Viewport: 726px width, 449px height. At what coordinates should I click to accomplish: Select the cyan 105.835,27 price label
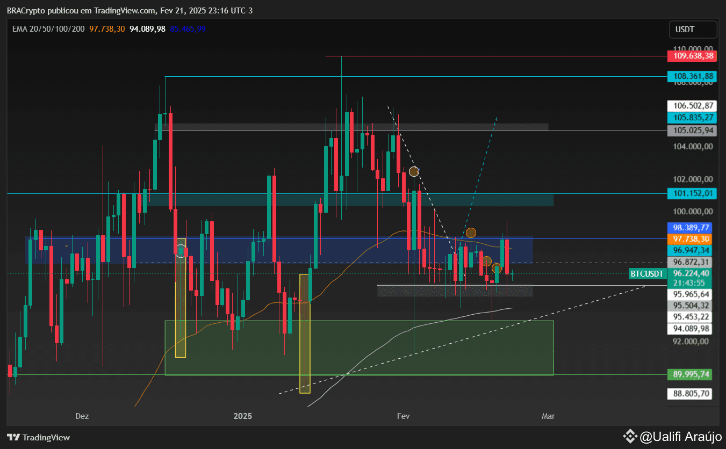692,117
